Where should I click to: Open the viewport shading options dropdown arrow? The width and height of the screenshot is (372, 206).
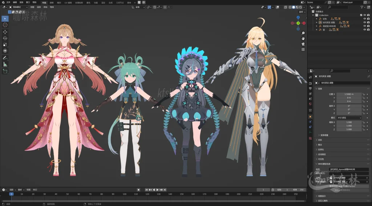(x=305, y=7)
